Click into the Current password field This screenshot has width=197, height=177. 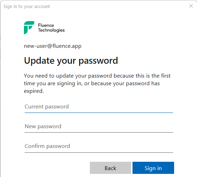pyautogui.click(x=99, y=107)
